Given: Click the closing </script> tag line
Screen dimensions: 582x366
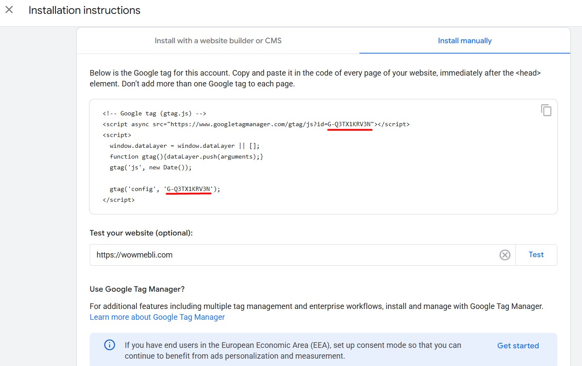Looking at the screenshot, I should point(119,200).
